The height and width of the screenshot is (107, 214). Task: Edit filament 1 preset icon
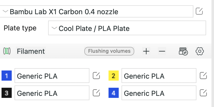(x=96, y=76)
